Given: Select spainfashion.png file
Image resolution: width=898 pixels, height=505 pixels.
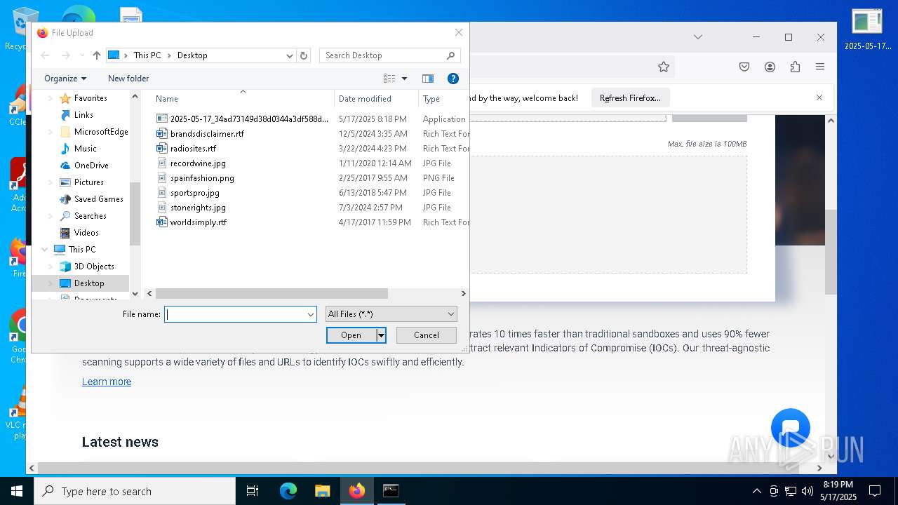Looking at the screenshot, I should pyautogui.click(x=202, y=178).
